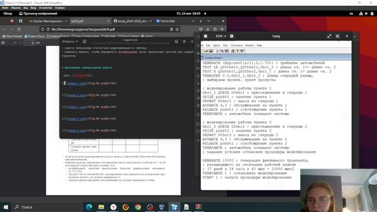Open the GNOME system status menu
The height and width of the screenshot is (212, 377).
[366, 14]
